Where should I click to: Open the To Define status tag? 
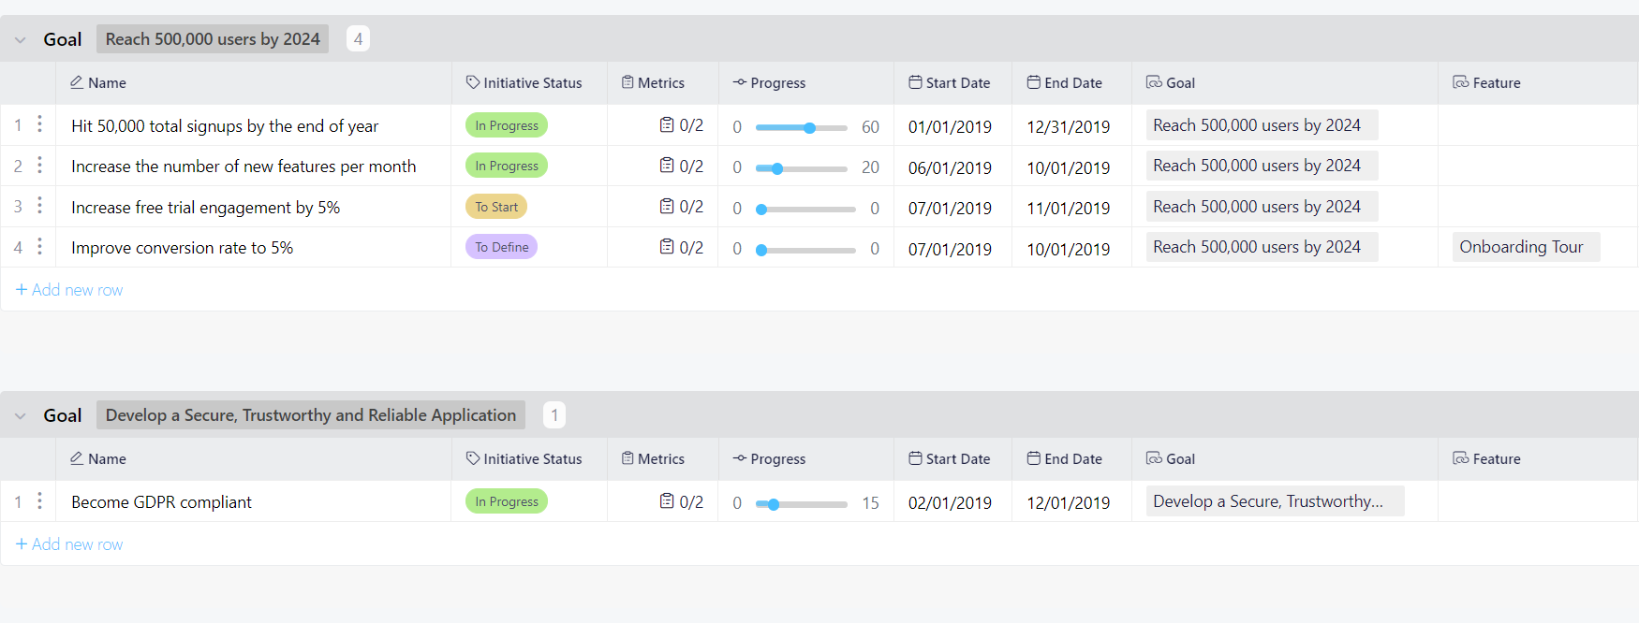point(501,247)
